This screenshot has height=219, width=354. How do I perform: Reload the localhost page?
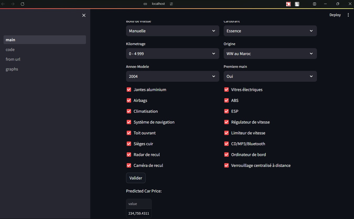pyautogui.click(x=23, y=4)
